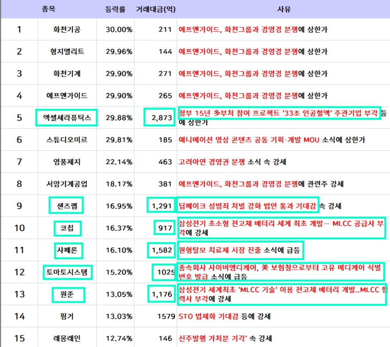390x347 pixels.
Task: Select the stock name 엑셀세라퓨틱스
Action: (67, 118)
